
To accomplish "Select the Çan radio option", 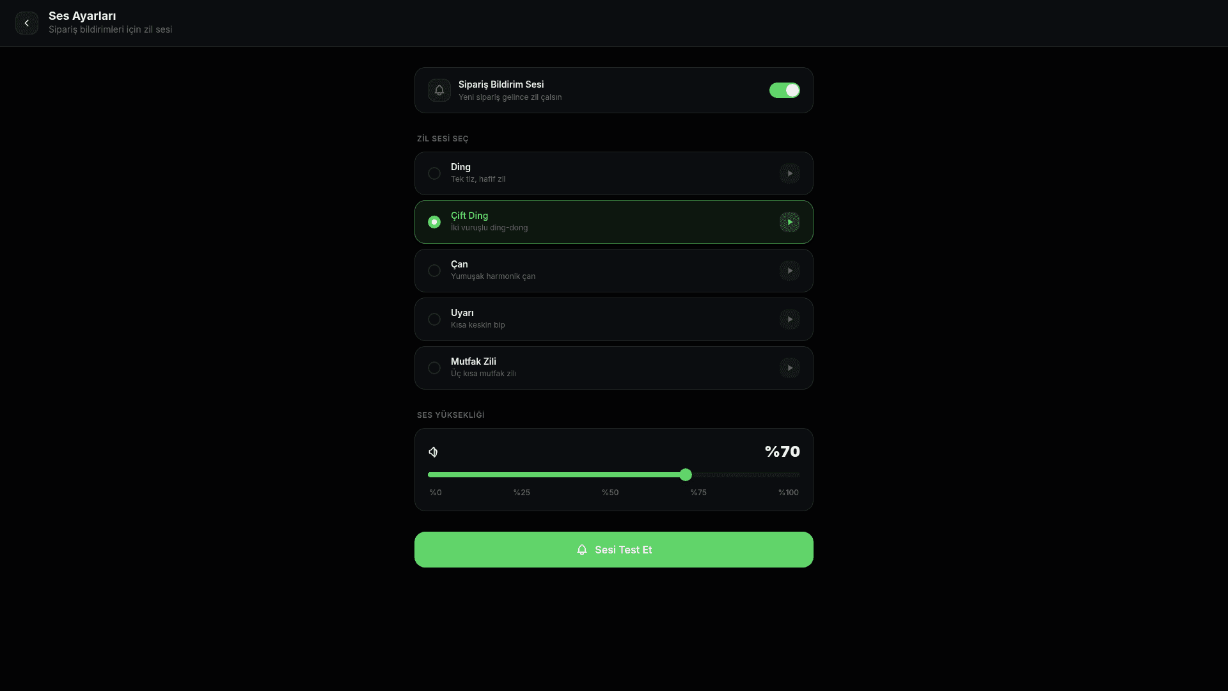I will [x=434, y=271].
